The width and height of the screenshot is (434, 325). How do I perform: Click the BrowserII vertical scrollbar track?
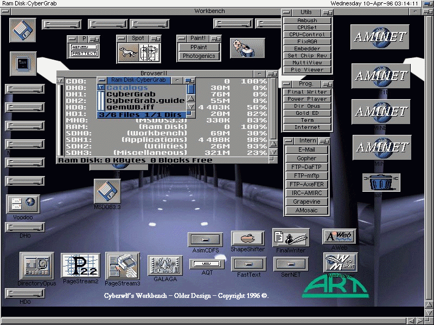tap(273, 109)
